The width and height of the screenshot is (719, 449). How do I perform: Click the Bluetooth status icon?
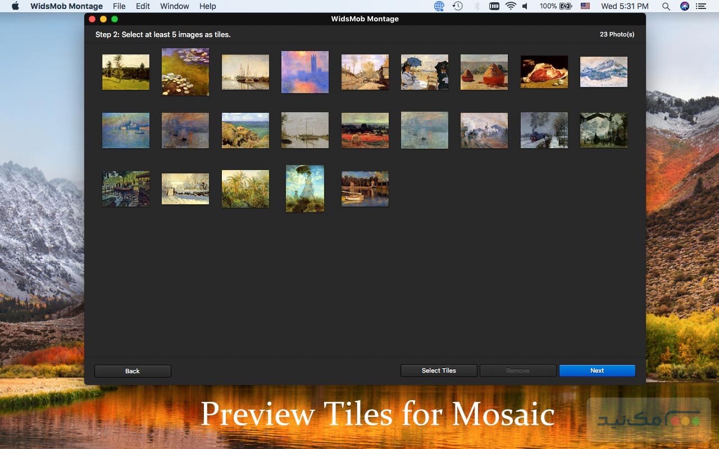tap(477, 6)
